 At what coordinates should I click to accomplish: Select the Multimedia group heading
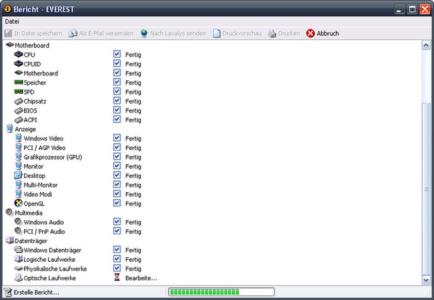[x=29, y=213]
